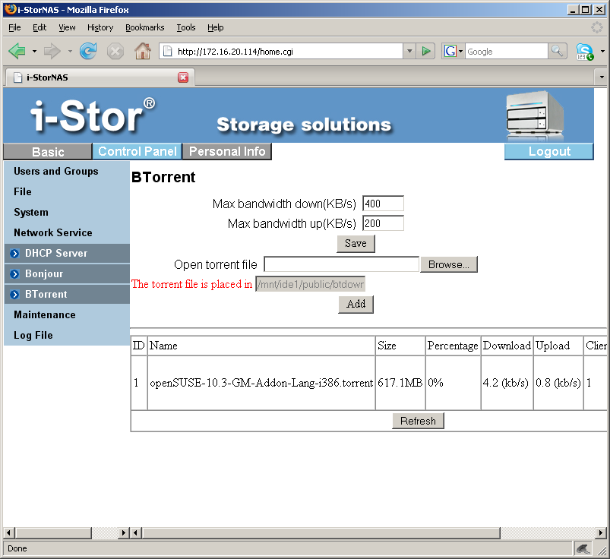Click the Logout button
This screenshot has width=610, height=559.
coord(549,151)
